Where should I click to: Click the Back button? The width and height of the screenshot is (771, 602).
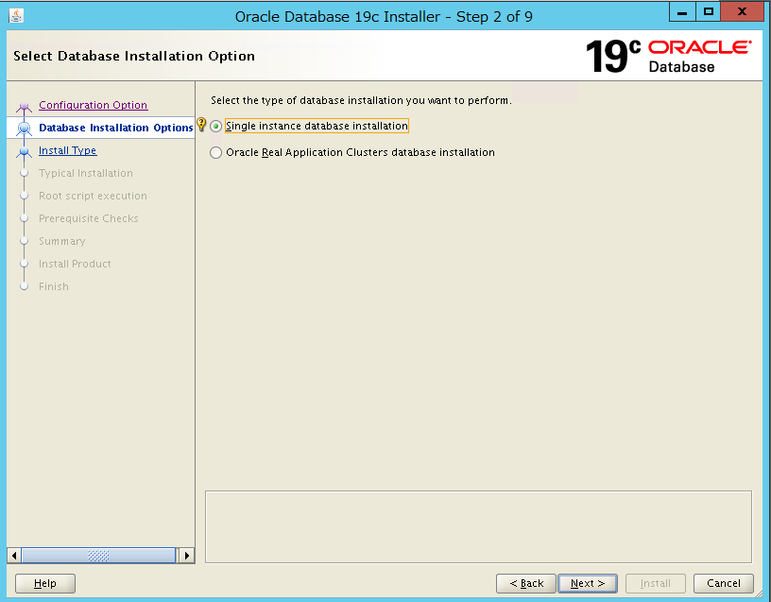pyautogui.click(x=525, y=583)
